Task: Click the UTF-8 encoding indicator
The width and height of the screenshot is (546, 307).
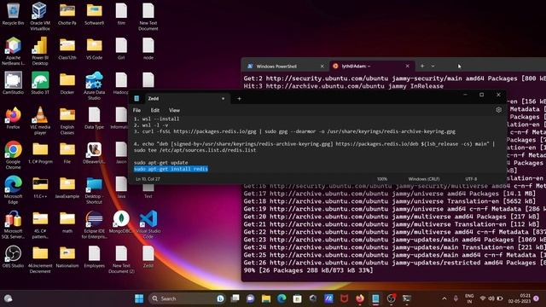Action: tap(471, 179)
